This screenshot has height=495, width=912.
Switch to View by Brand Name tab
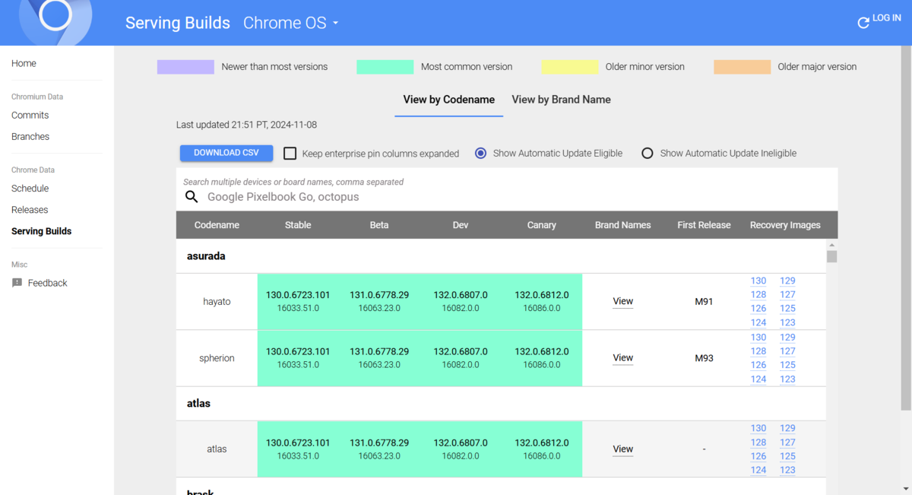561,100
